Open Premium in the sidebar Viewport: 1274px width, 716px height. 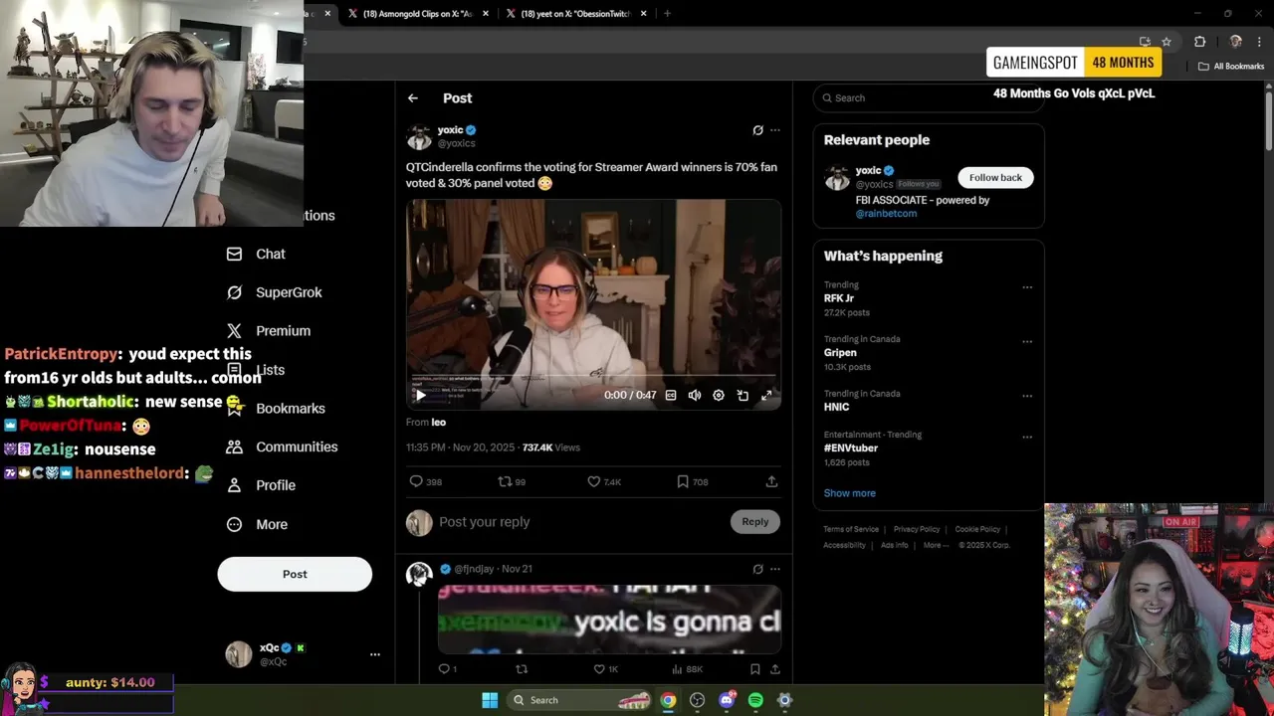(268, 331)
